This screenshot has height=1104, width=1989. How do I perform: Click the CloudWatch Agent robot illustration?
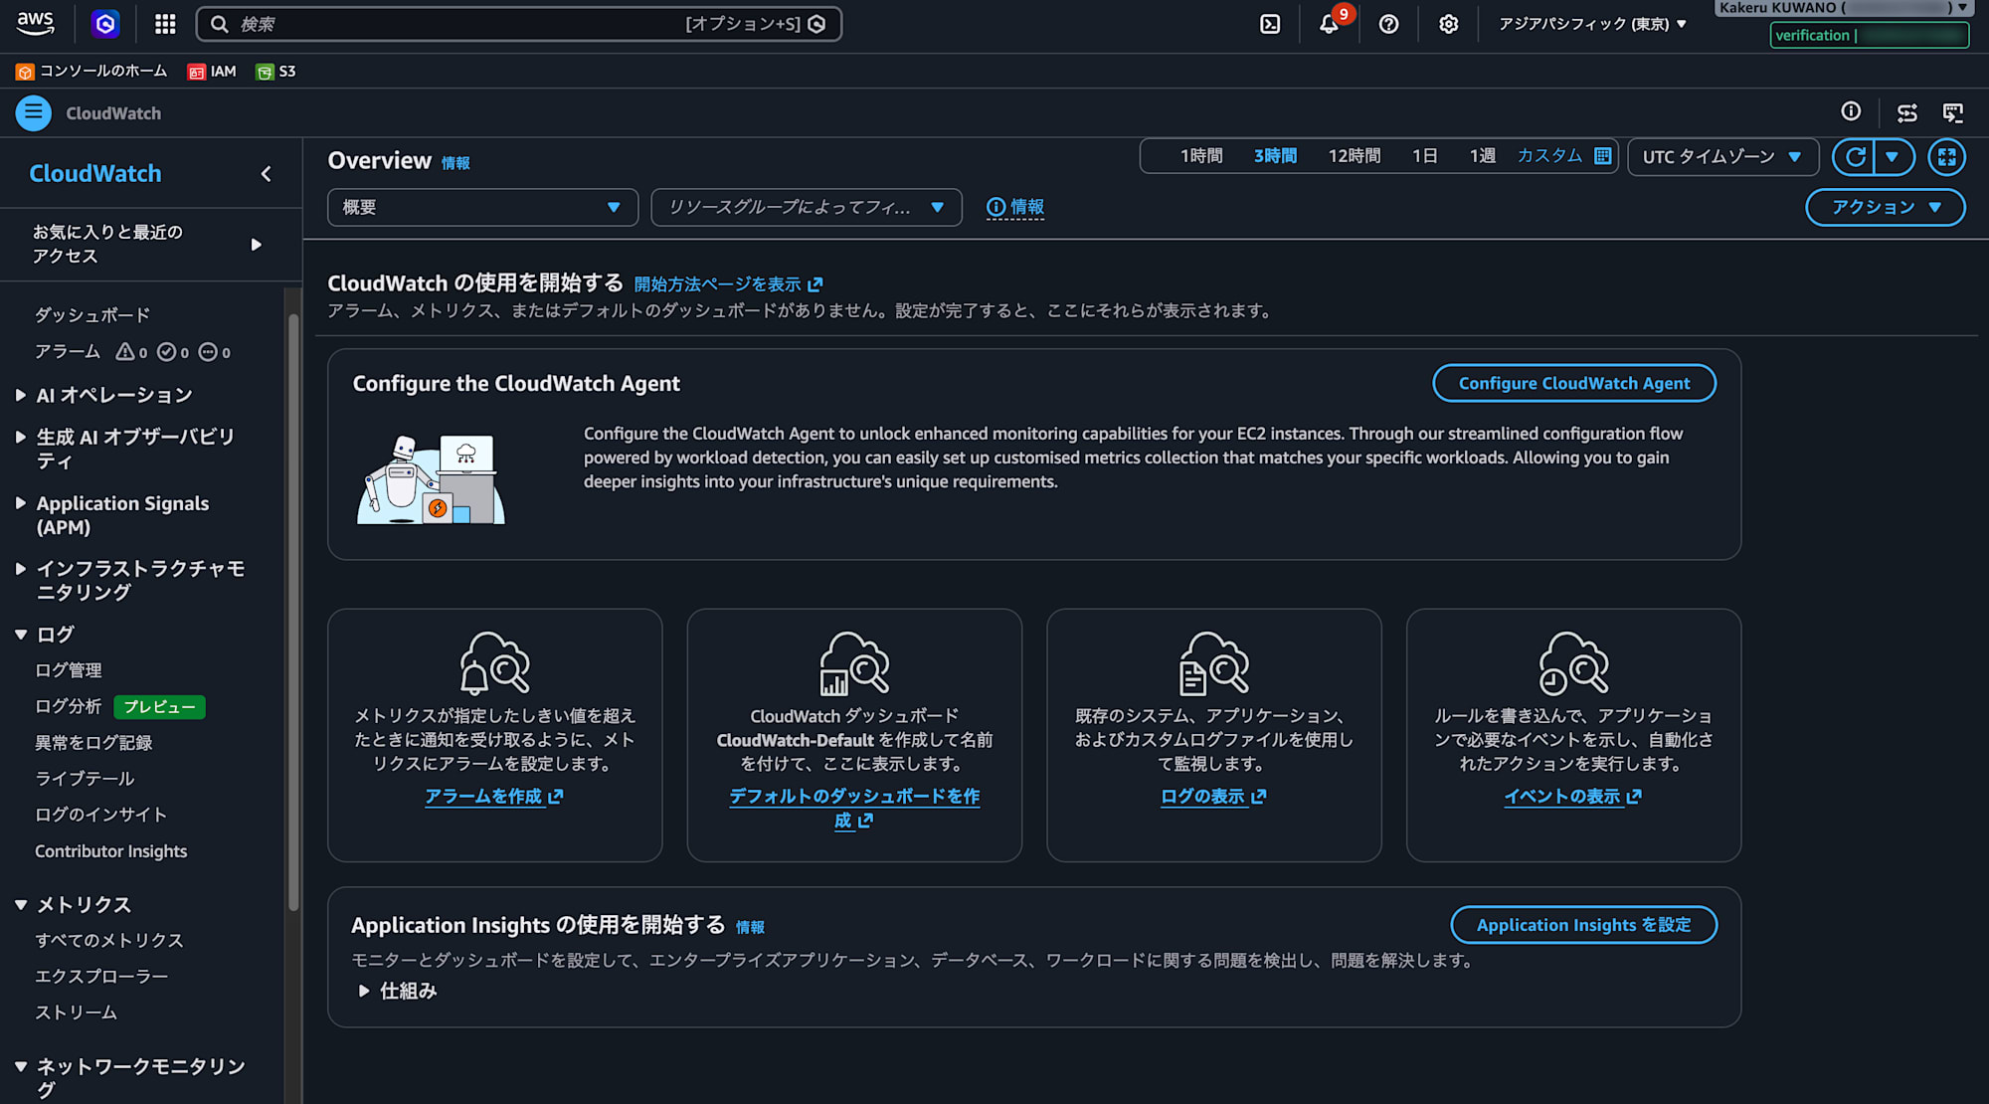pos(431,479)
